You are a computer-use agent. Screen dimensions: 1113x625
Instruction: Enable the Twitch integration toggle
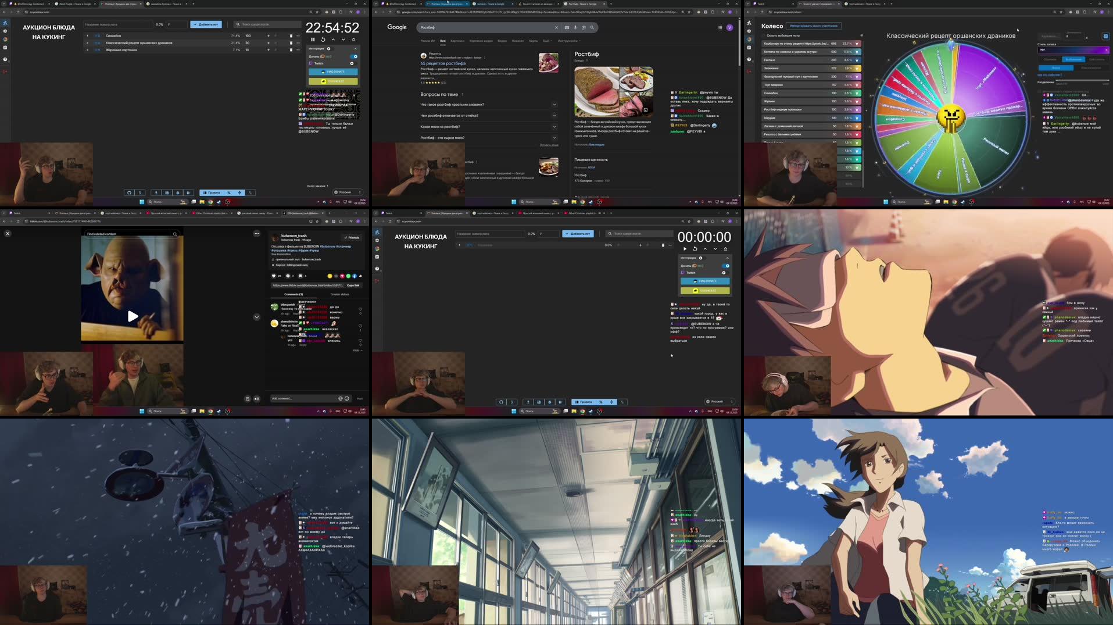352,63
